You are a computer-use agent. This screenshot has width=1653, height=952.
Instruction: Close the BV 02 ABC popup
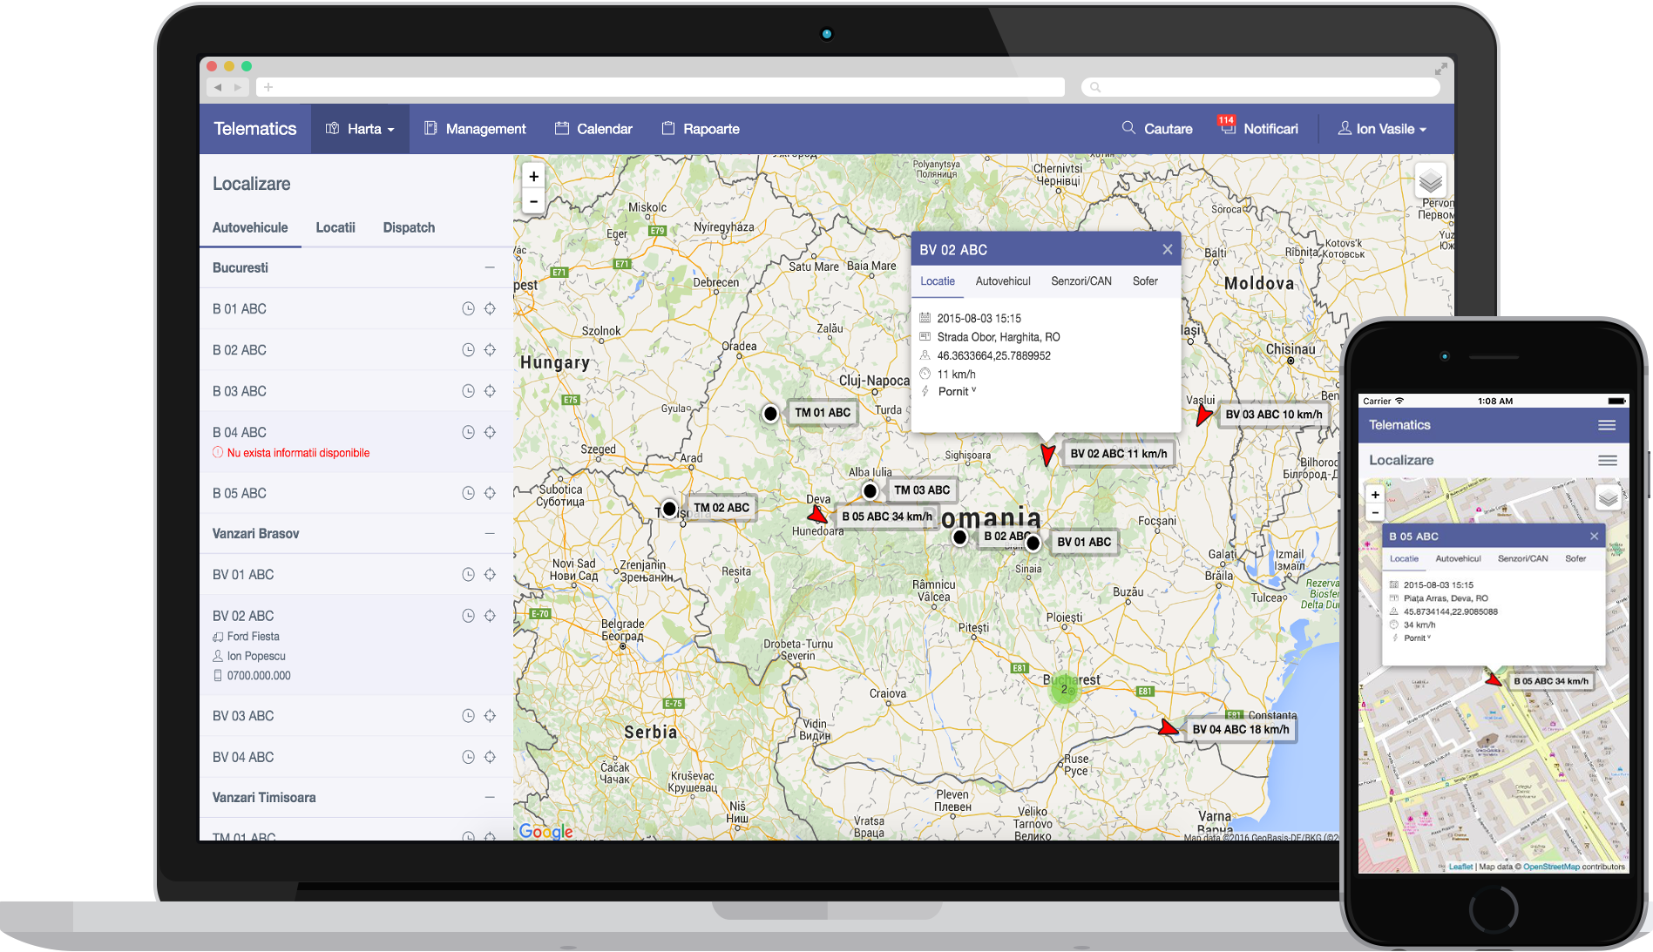point(1167,250)
